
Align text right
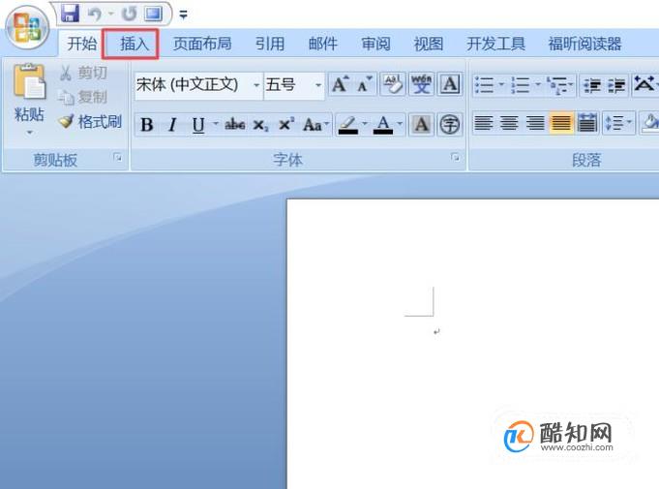(535, 123)
